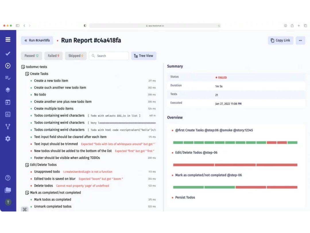Click the browser privacy shield icon
The image size is (310, 233).
click(x=85, y=26)
